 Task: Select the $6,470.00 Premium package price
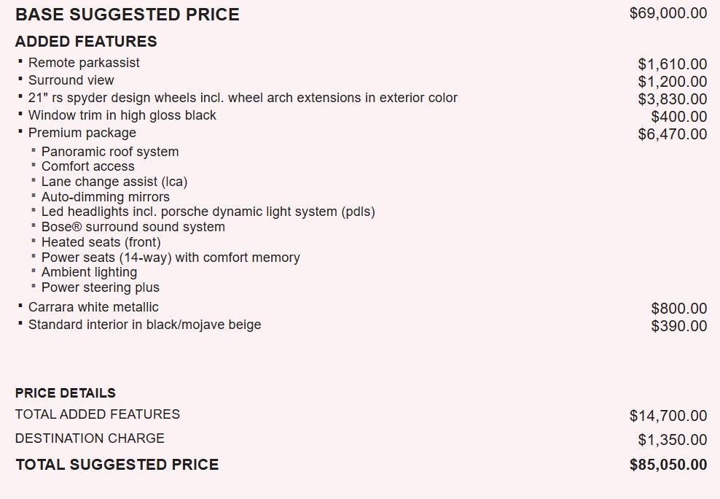[x=672, y=134]
